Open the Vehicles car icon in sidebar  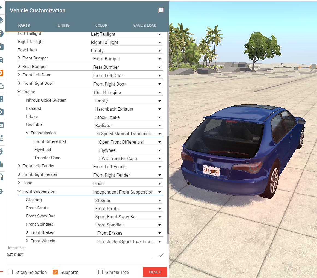point(1,60)
